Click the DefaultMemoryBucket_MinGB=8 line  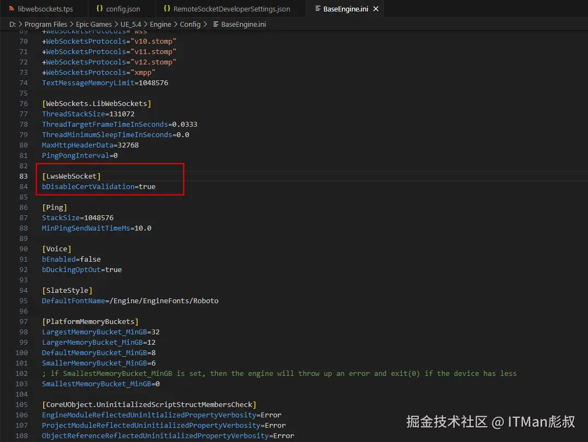click(x=99, y=353)
